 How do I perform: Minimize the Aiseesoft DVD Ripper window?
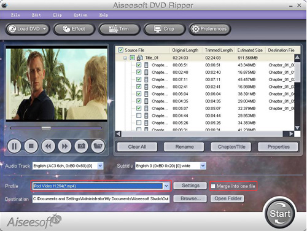(x=290, y=6)
